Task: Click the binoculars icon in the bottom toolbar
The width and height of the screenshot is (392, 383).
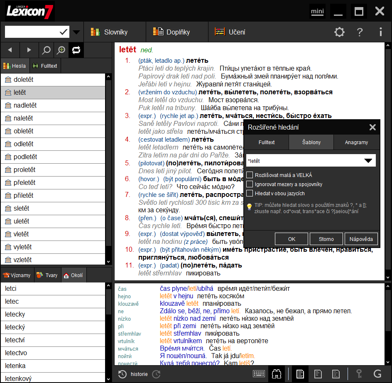Action: coord(277,374)
